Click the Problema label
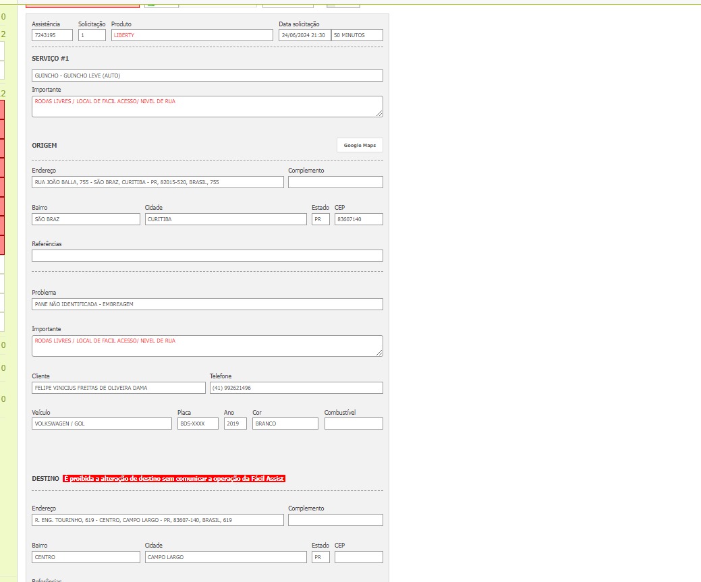701x582 pixels. pos(44,292)
